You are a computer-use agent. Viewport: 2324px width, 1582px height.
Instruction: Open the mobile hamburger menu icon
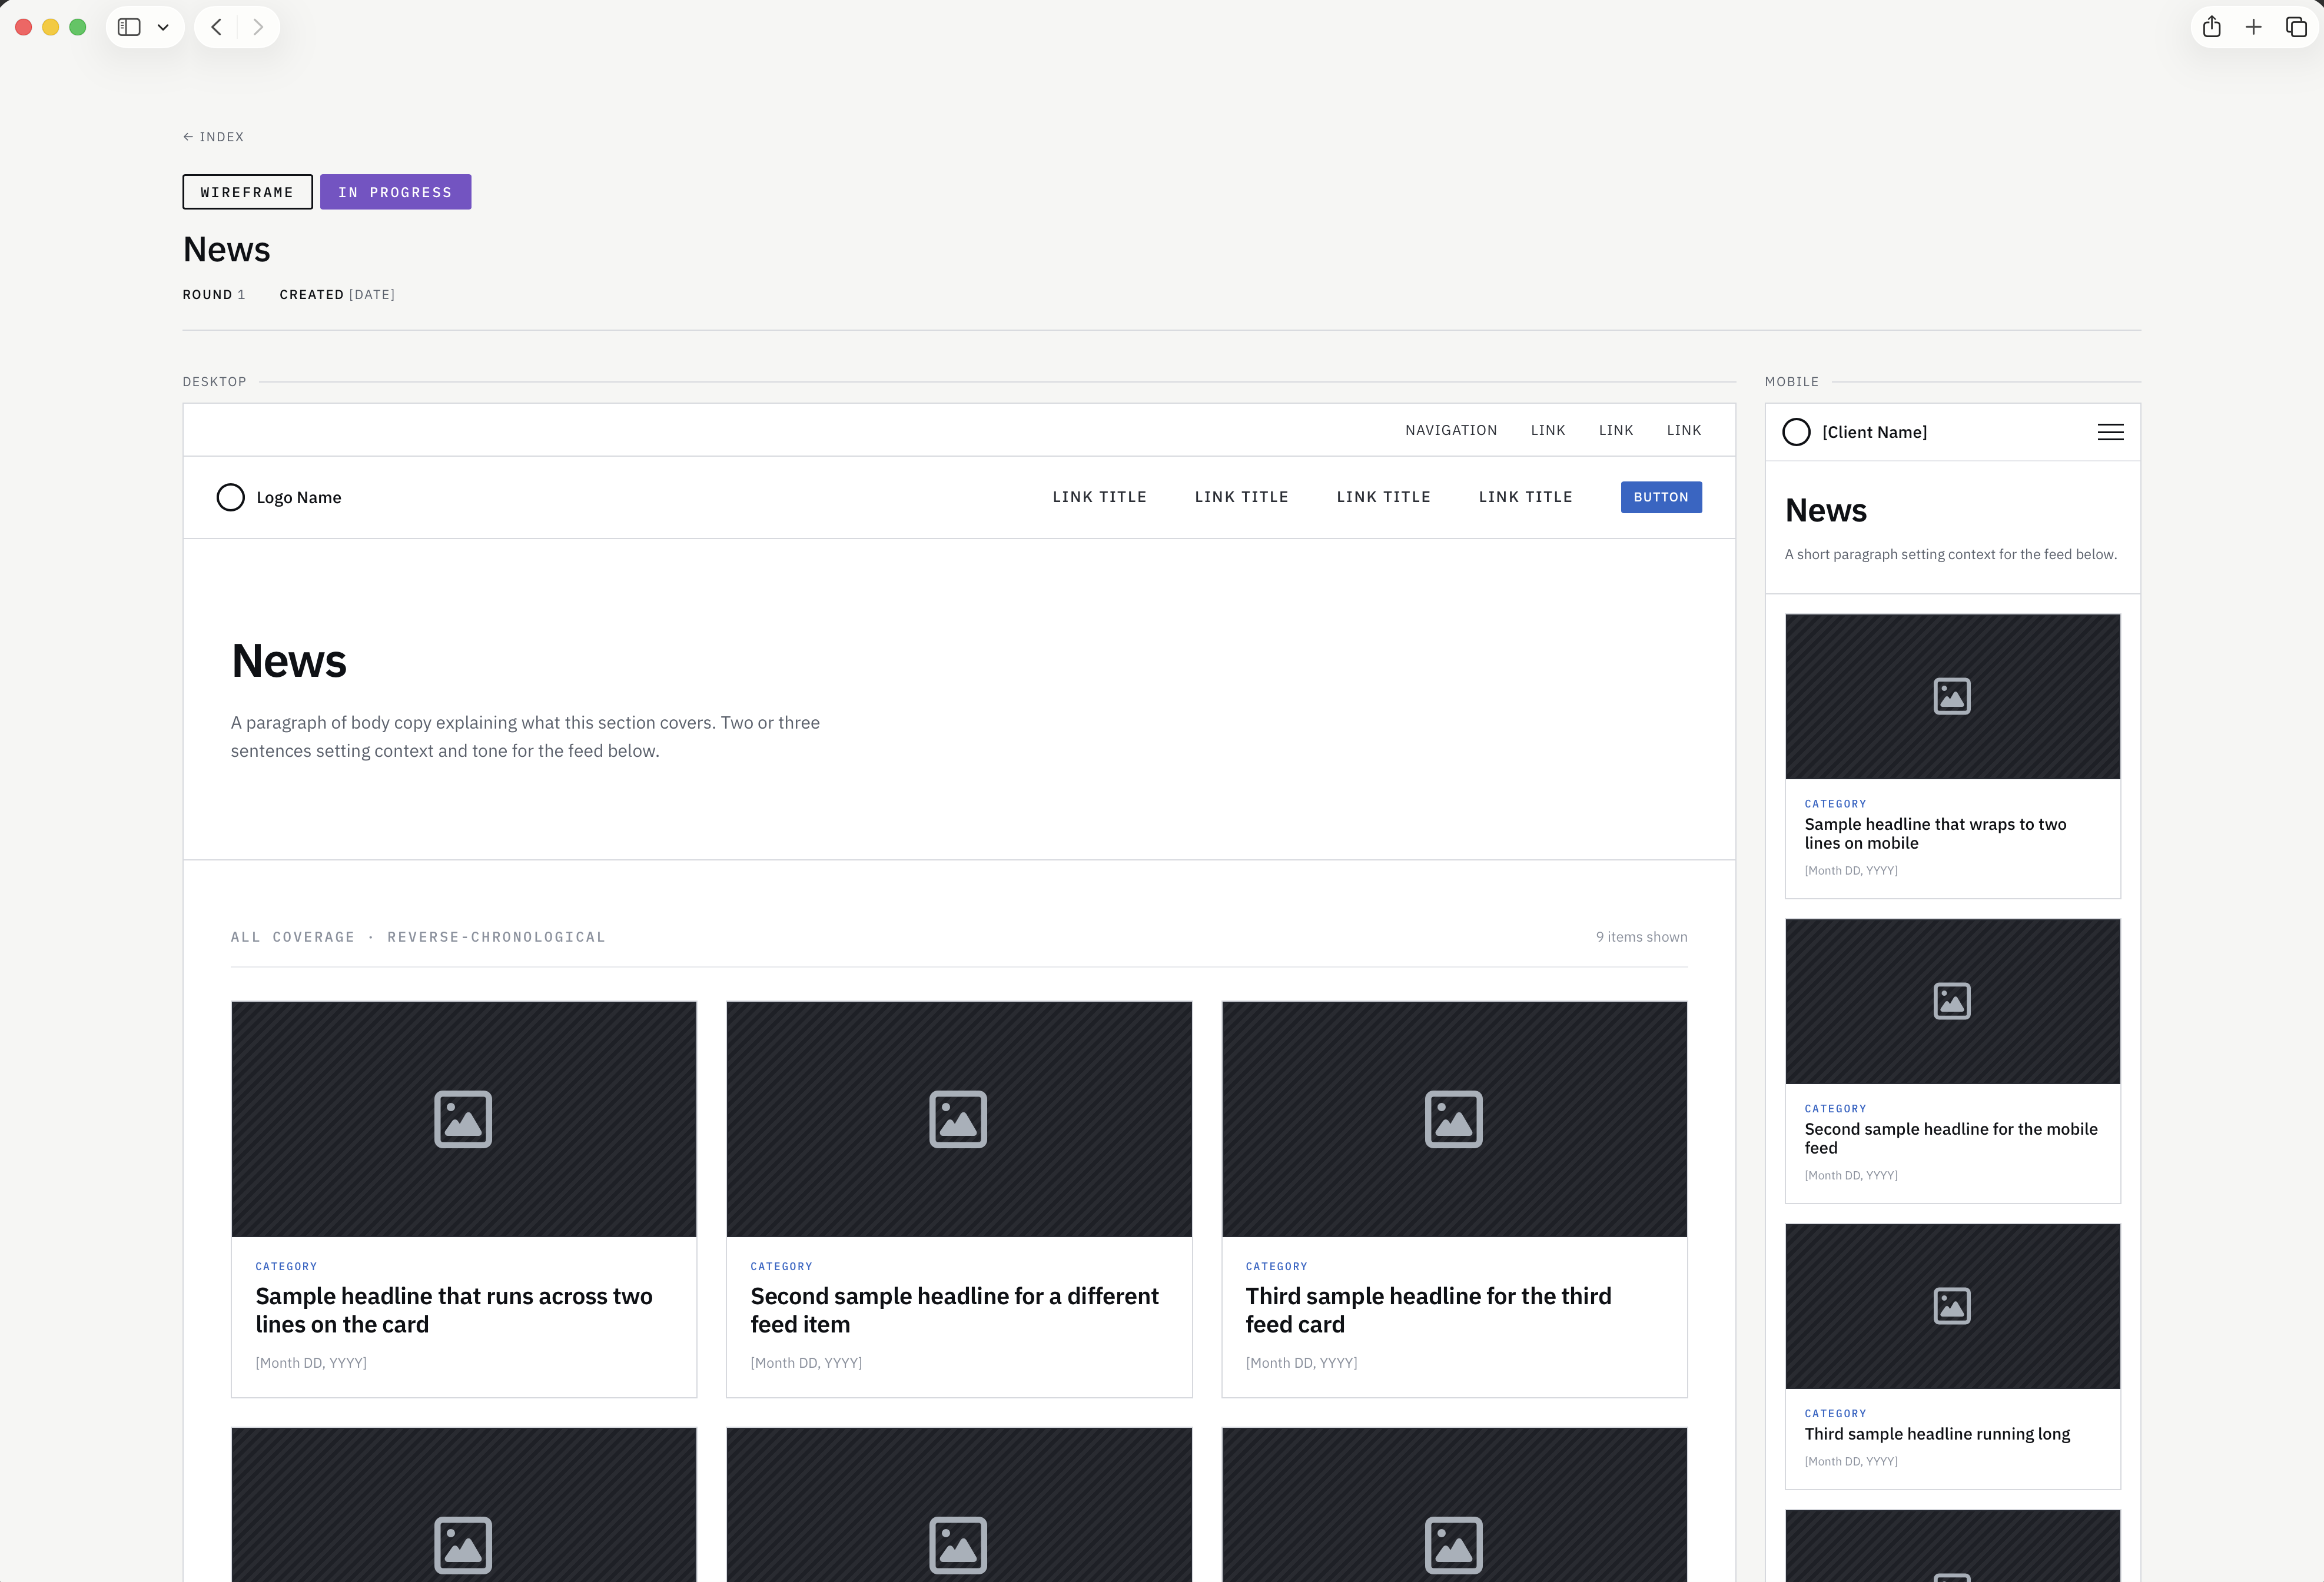[x=2111, y=432]
